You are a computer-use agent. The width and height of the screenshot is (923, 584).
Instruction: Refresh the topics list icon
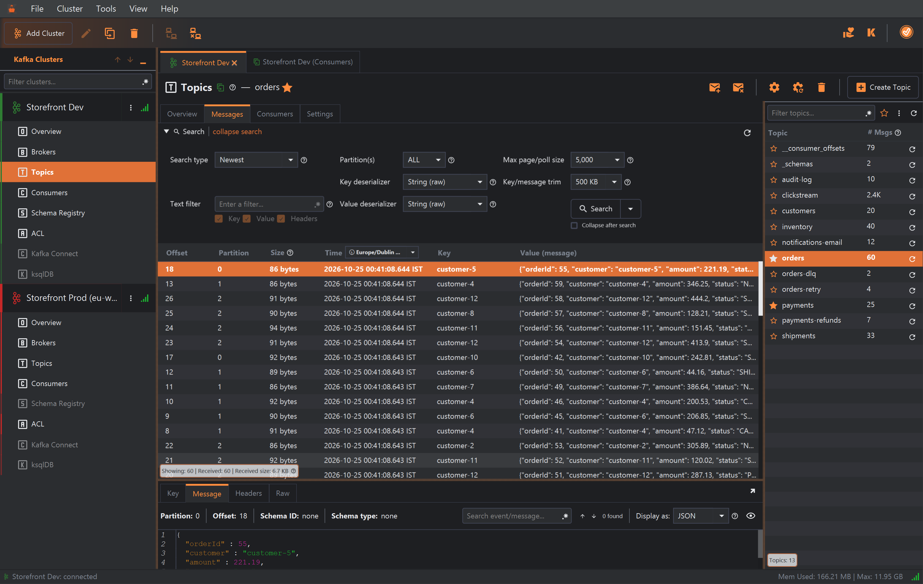[914, 113]
